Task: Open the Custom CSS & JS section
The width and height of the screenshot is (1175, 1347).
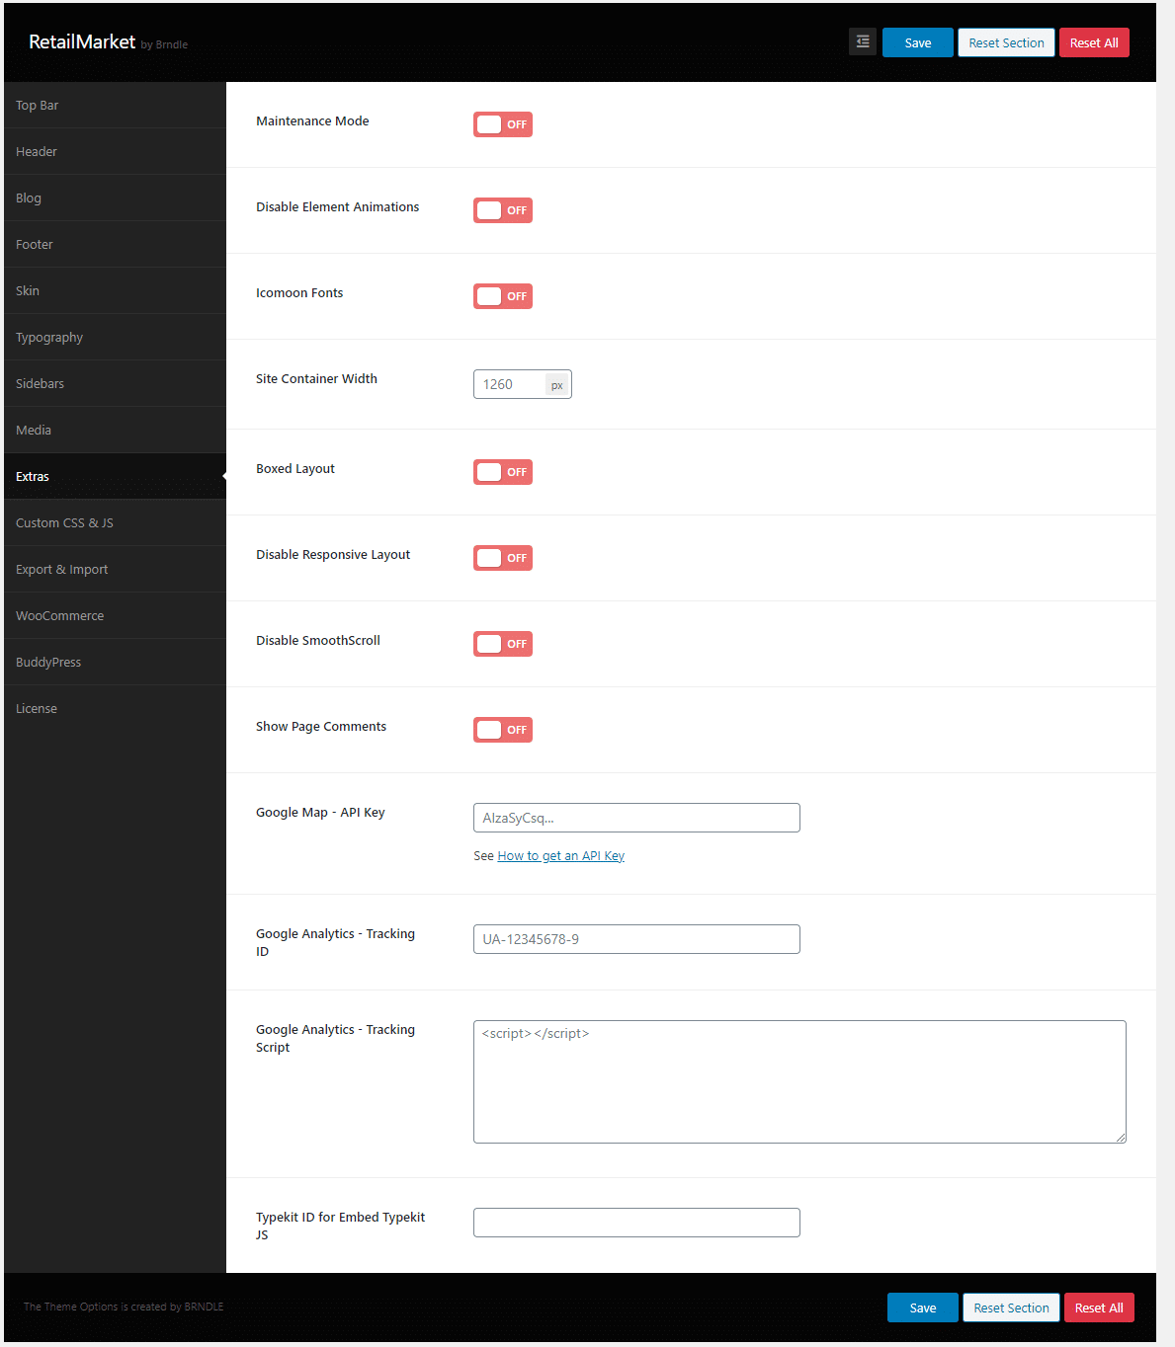Action: [115, 522]
